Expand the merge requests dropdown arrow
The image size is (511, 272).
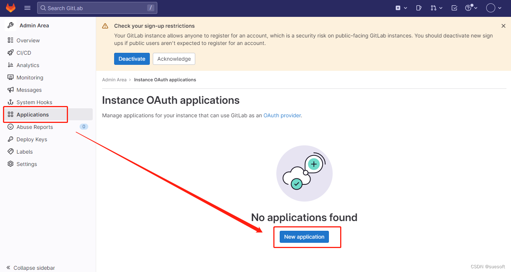pyautogui.click(x=441, y=8)
